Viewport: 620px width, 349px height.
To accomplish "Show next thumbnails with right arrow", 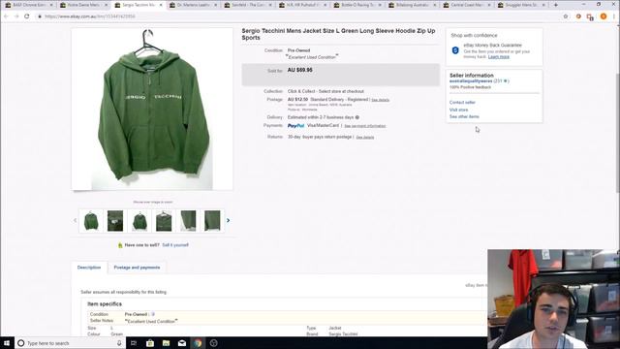I will pyautogui.click(x=229, y=220).
